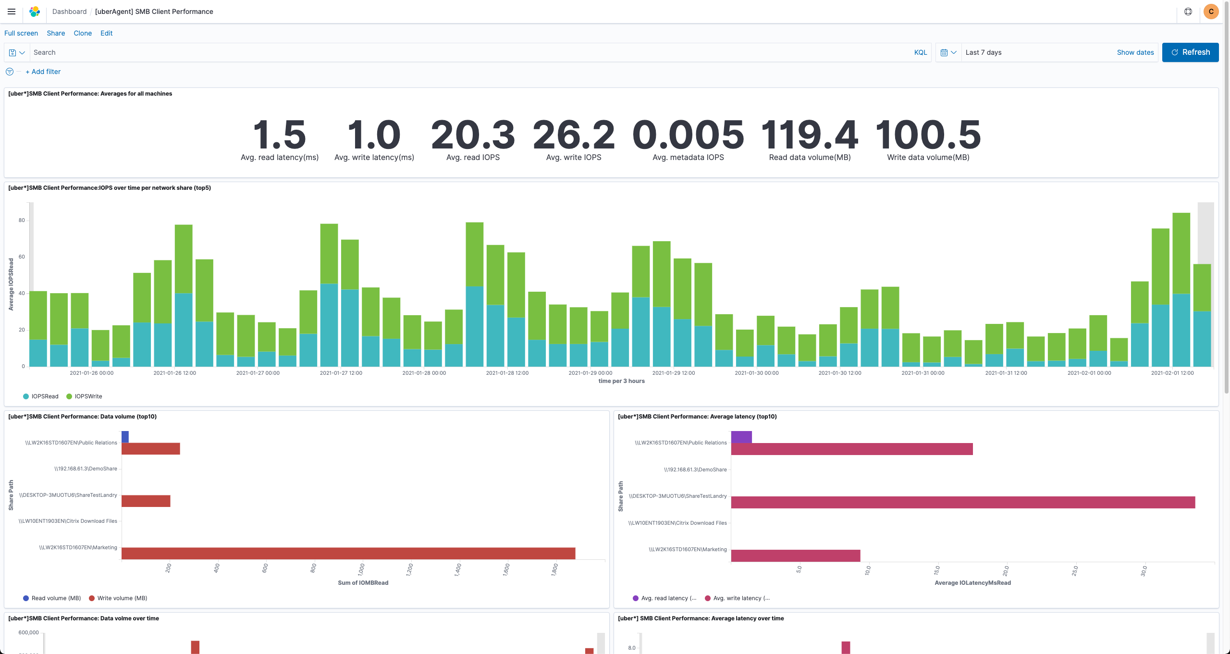Image resolution: width=1230 pixels, height=654 pixels.
Task: Open the user avatar menu
Action: (1211, 12)
